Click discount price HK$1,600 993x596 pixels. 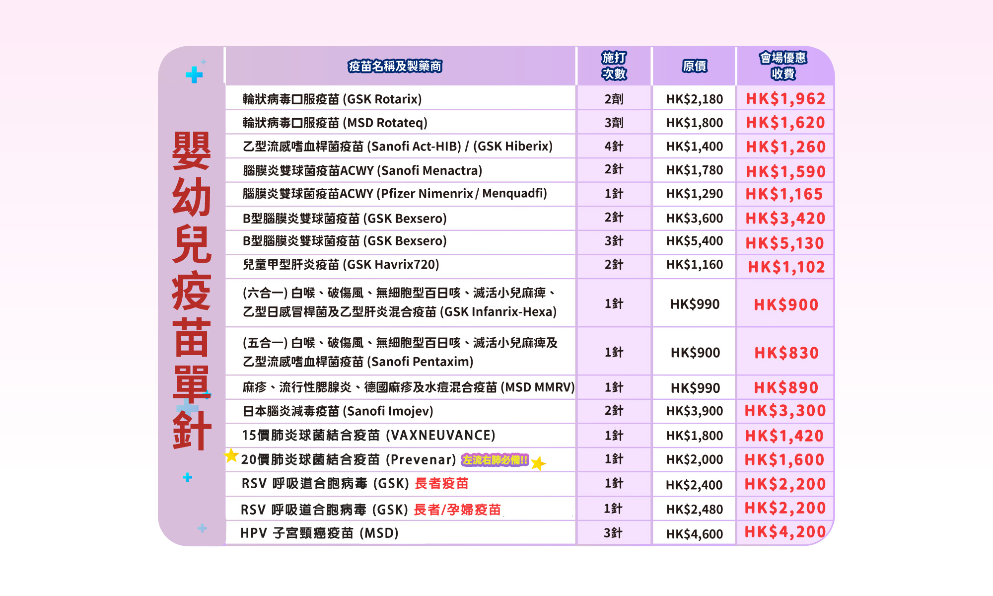pyautogui.click(x=784, y=460)
